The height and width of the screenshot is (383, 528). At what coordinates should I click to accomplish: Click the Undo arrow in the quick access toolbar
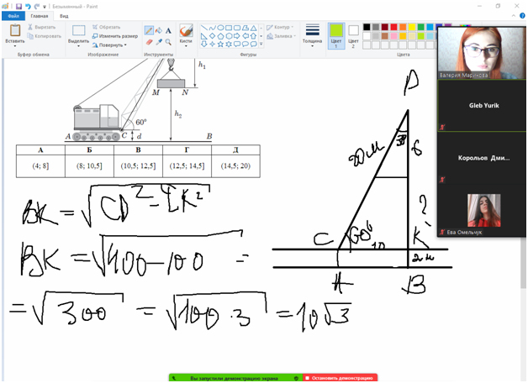point(28,5)
